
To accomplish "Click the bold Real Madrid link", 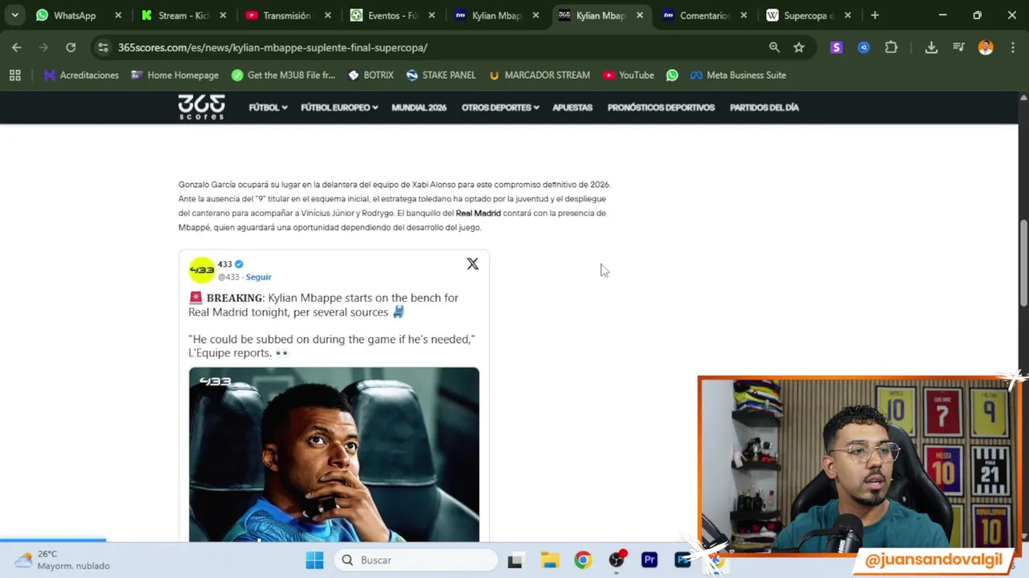I will click(x=478, y=213).
